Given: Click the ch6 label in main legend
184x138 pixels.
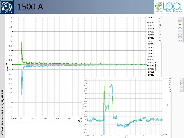Looking at the screenshot, I should tap(160, 34).
